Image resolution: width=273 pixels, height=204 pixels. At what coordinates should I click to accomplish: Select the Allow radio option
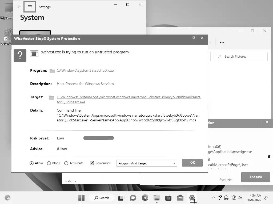click(x=31, y=163)
